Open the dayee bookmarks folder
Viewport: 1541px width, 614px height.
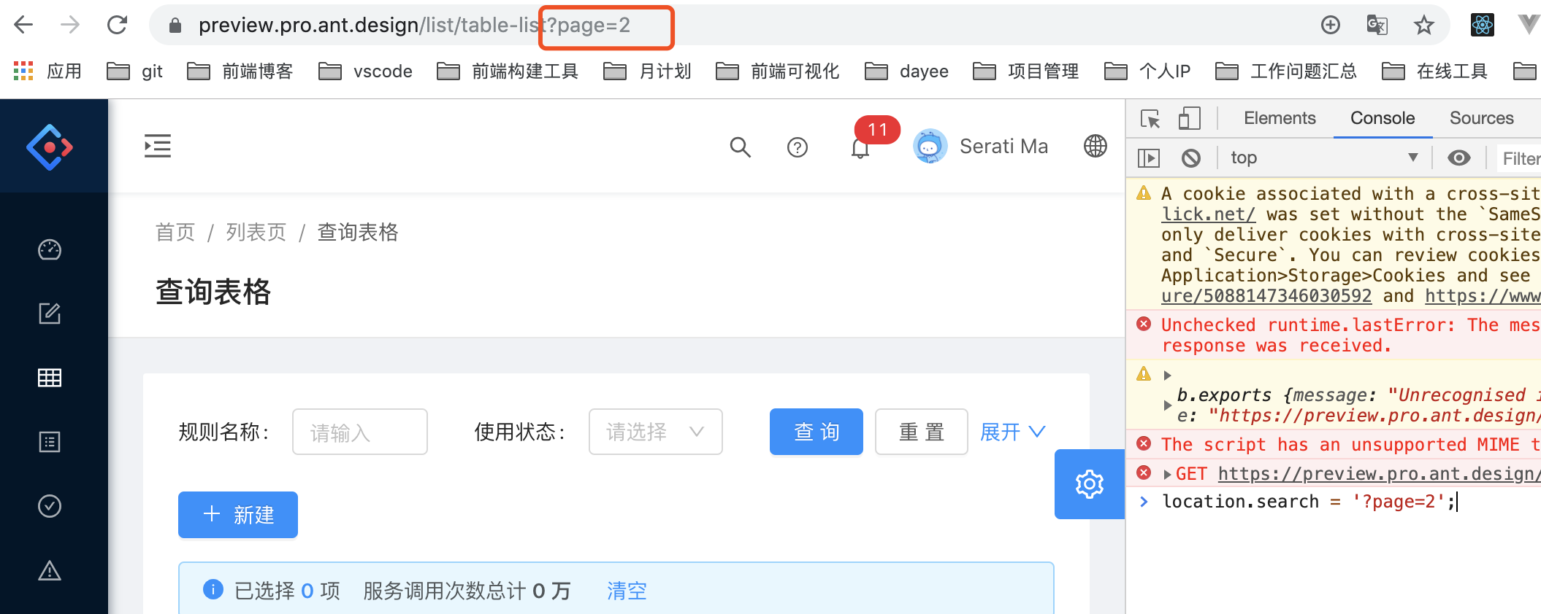pyautogui.click(x=906, y=71)
